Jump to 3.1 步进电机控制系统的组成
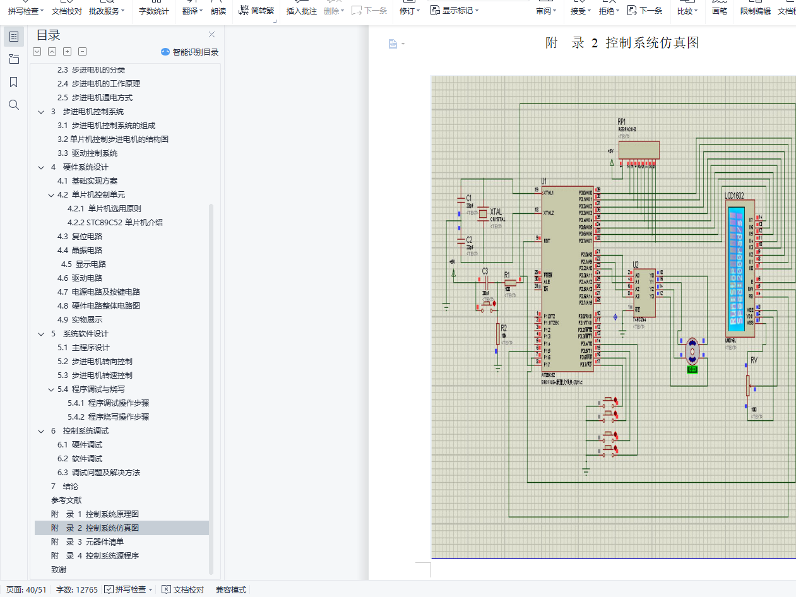Viewport: 796px width, 597px height. point(106,126)
